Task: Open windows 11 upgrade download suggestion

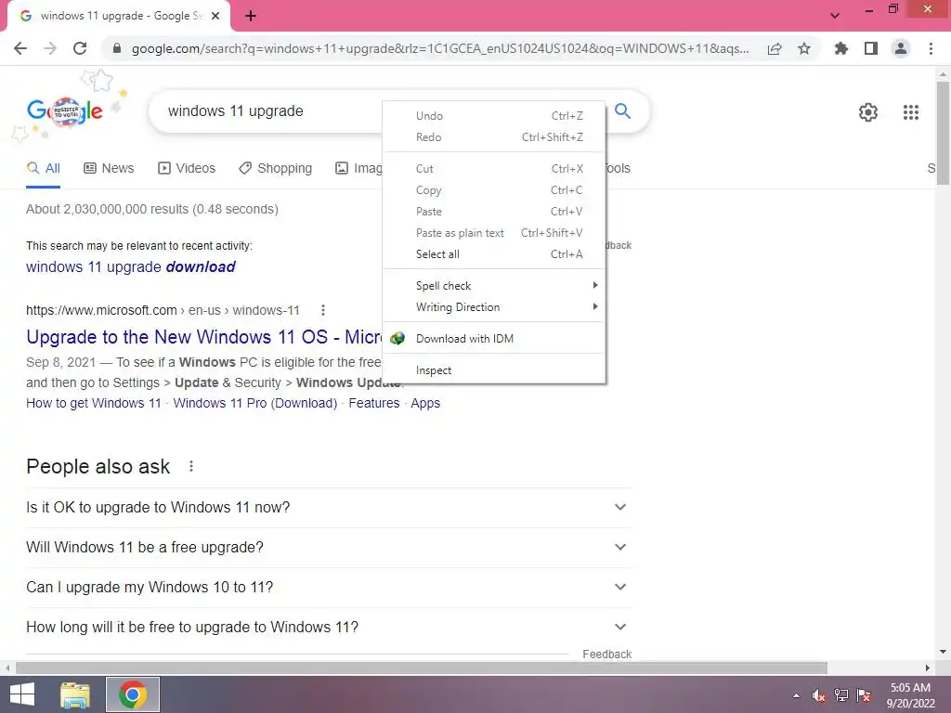Action: point(130,266)
